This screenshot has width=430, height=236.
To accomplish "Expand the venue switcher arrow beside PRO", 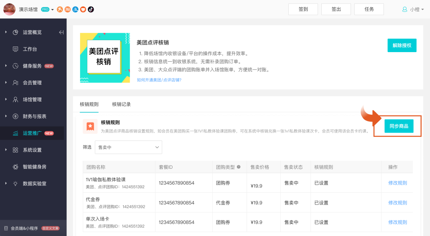I will [53, 10].
